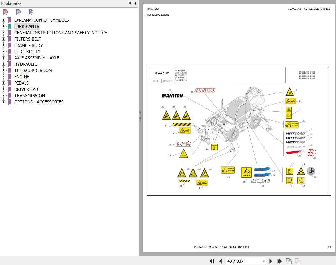Viewport: 336px width, 265px height.
Task: Expand the LUBRICANTS bookmark node
Action: (3, 26)
